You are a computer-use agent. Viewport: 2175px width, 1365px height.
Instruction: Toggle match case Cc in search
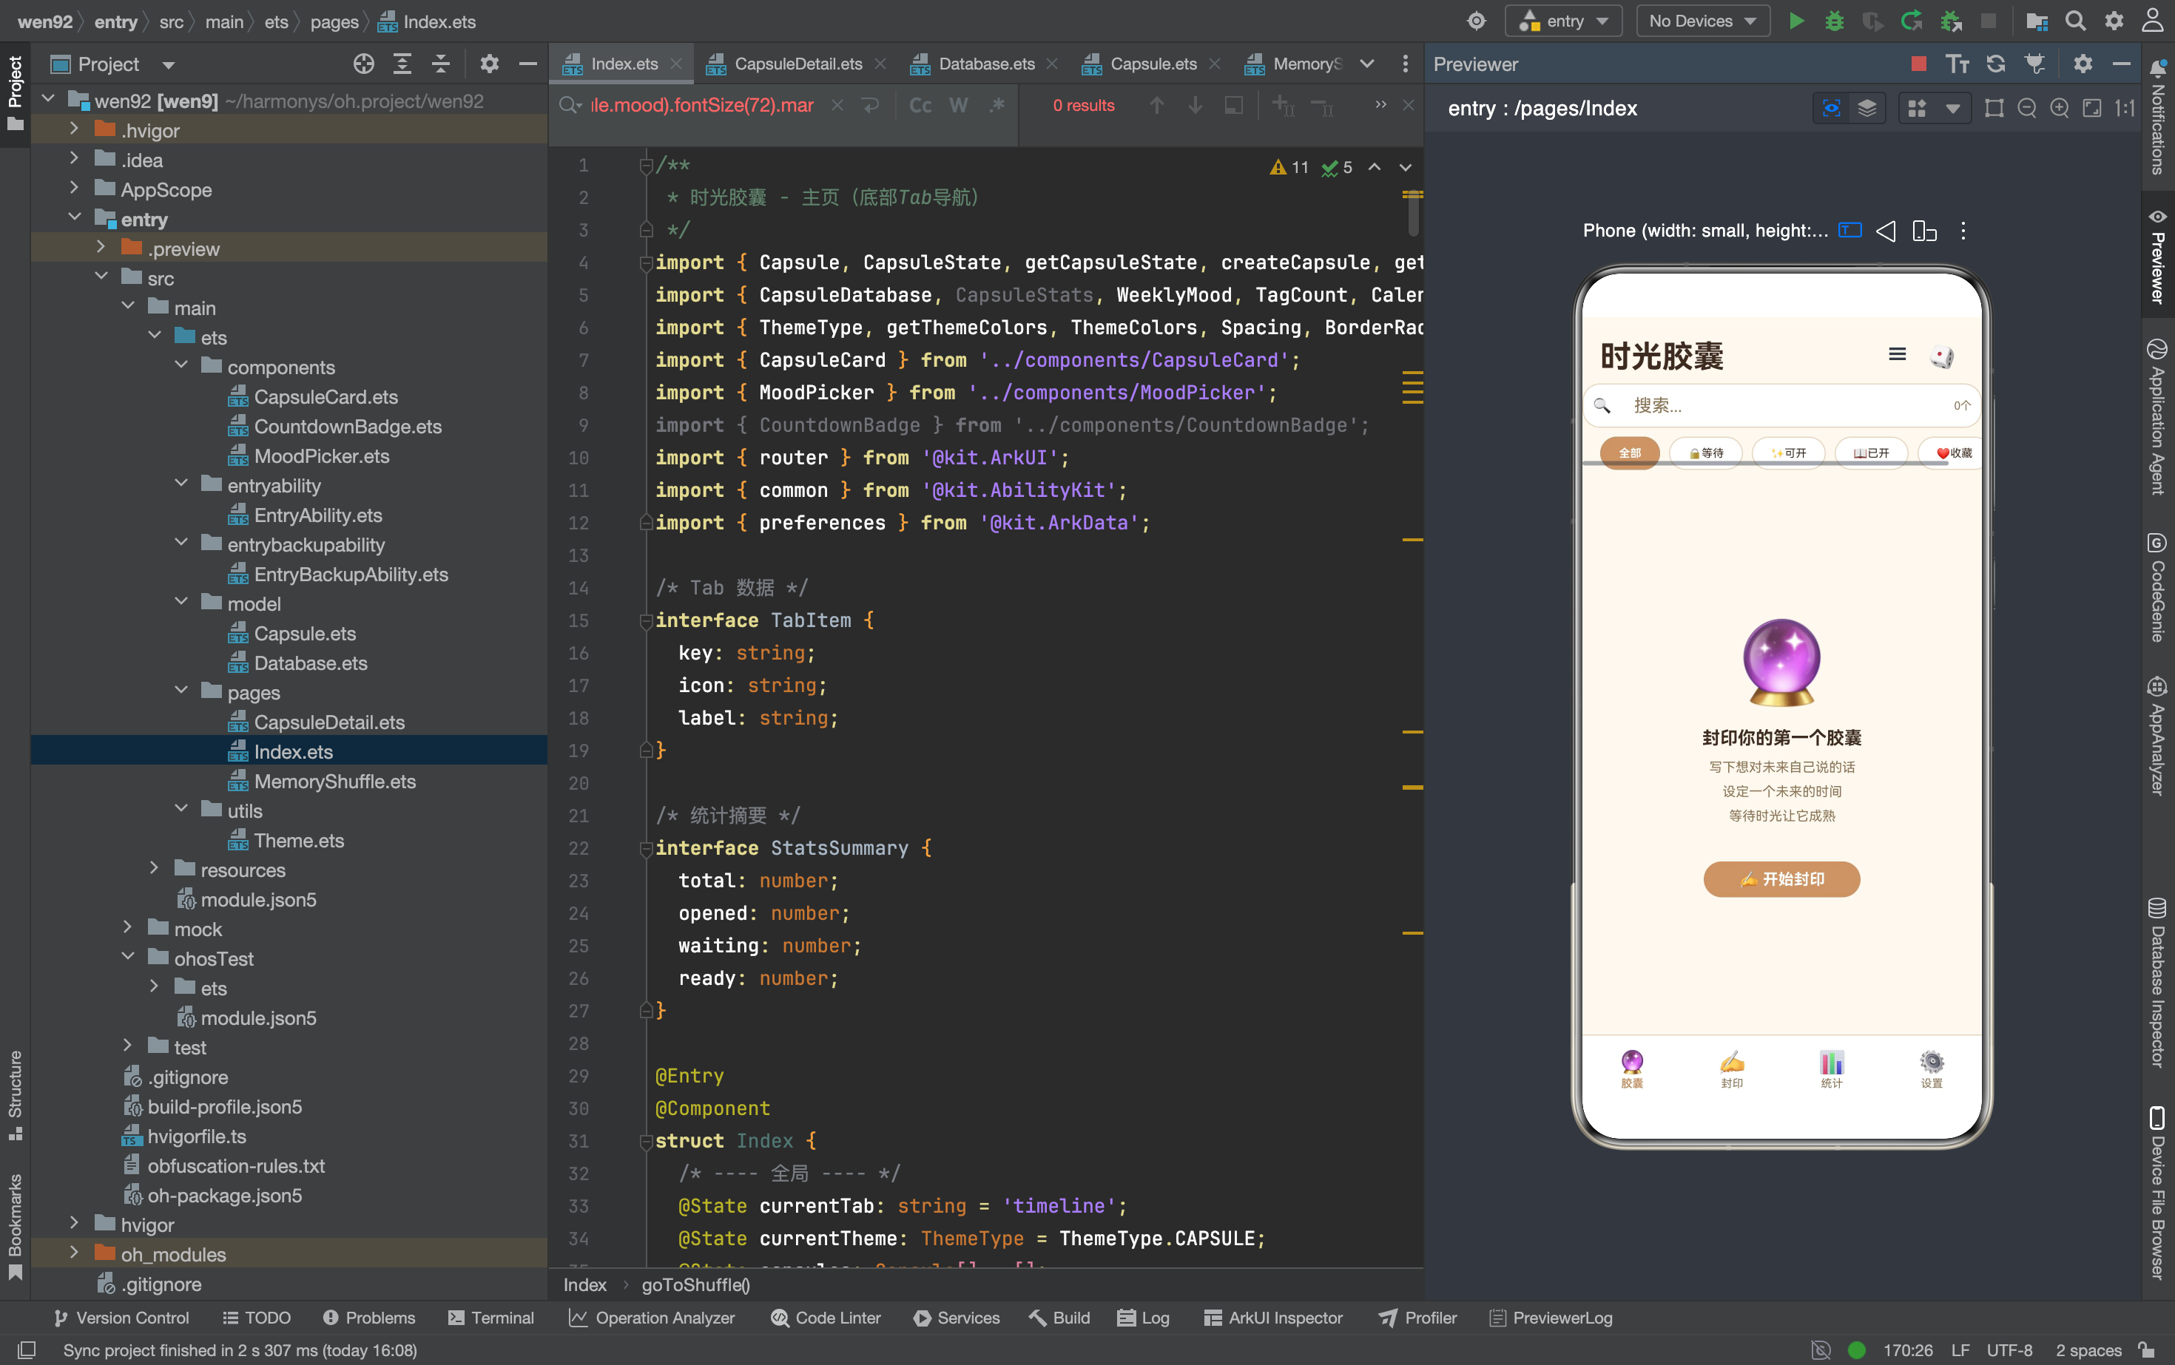click(x=920, y=106)
